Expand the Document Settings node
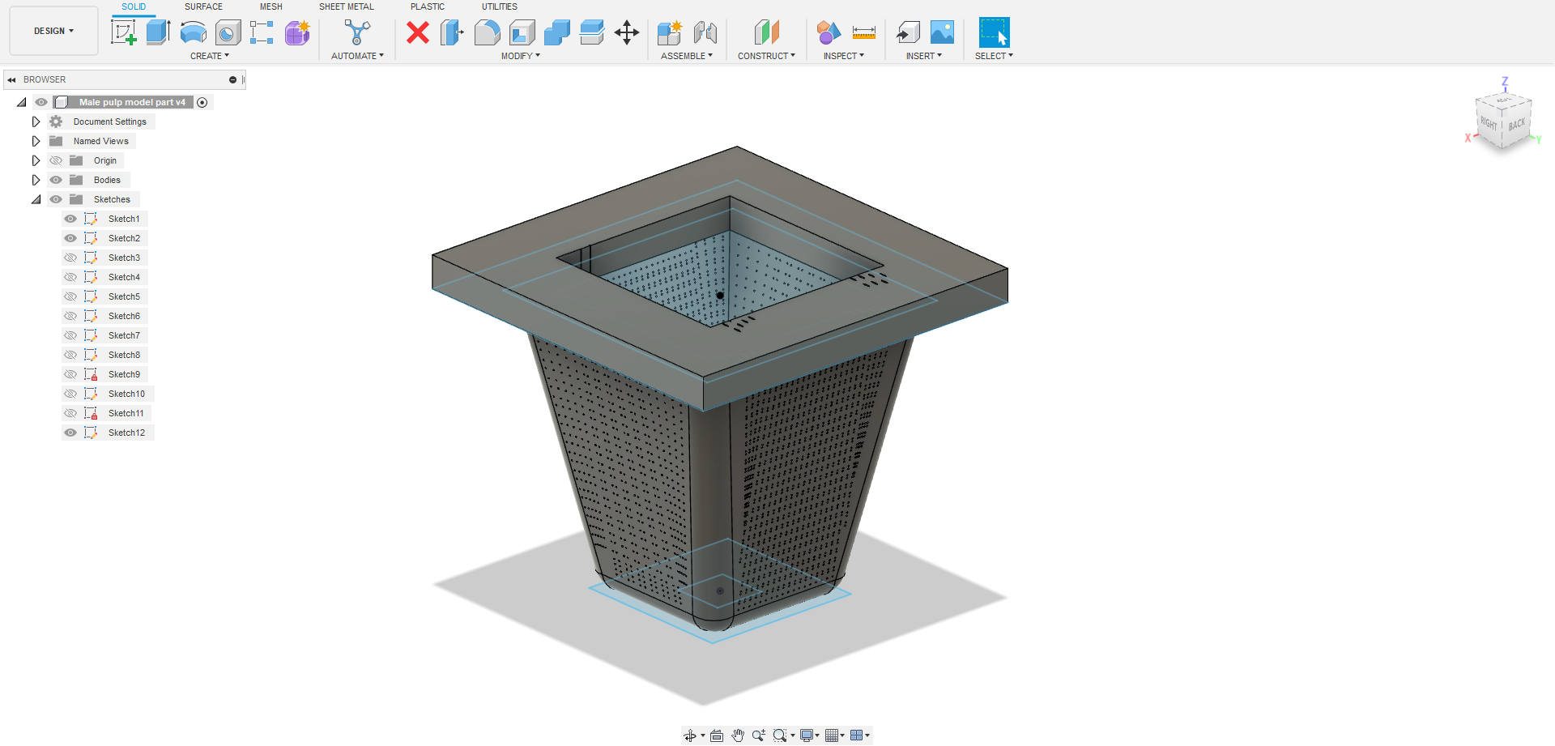This screenshot has width=1555, height=746. [x=36, y=121]
